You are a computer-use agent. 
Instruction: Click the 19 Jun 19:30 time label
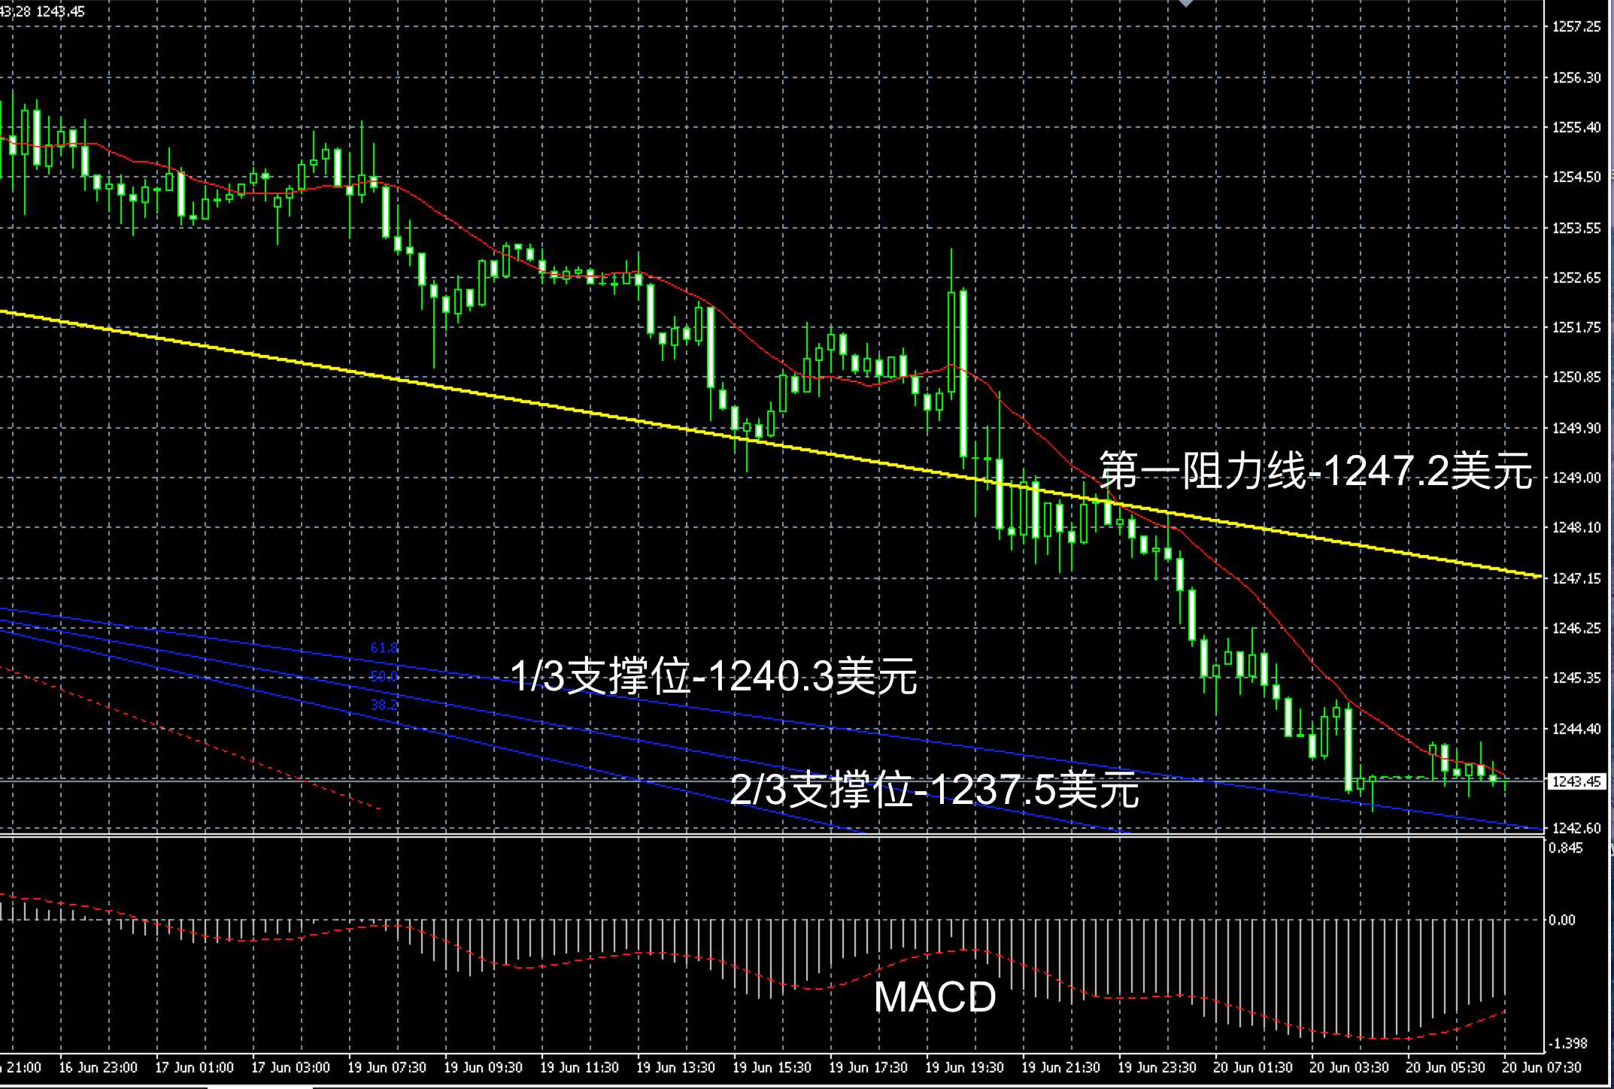(964, 1067)
